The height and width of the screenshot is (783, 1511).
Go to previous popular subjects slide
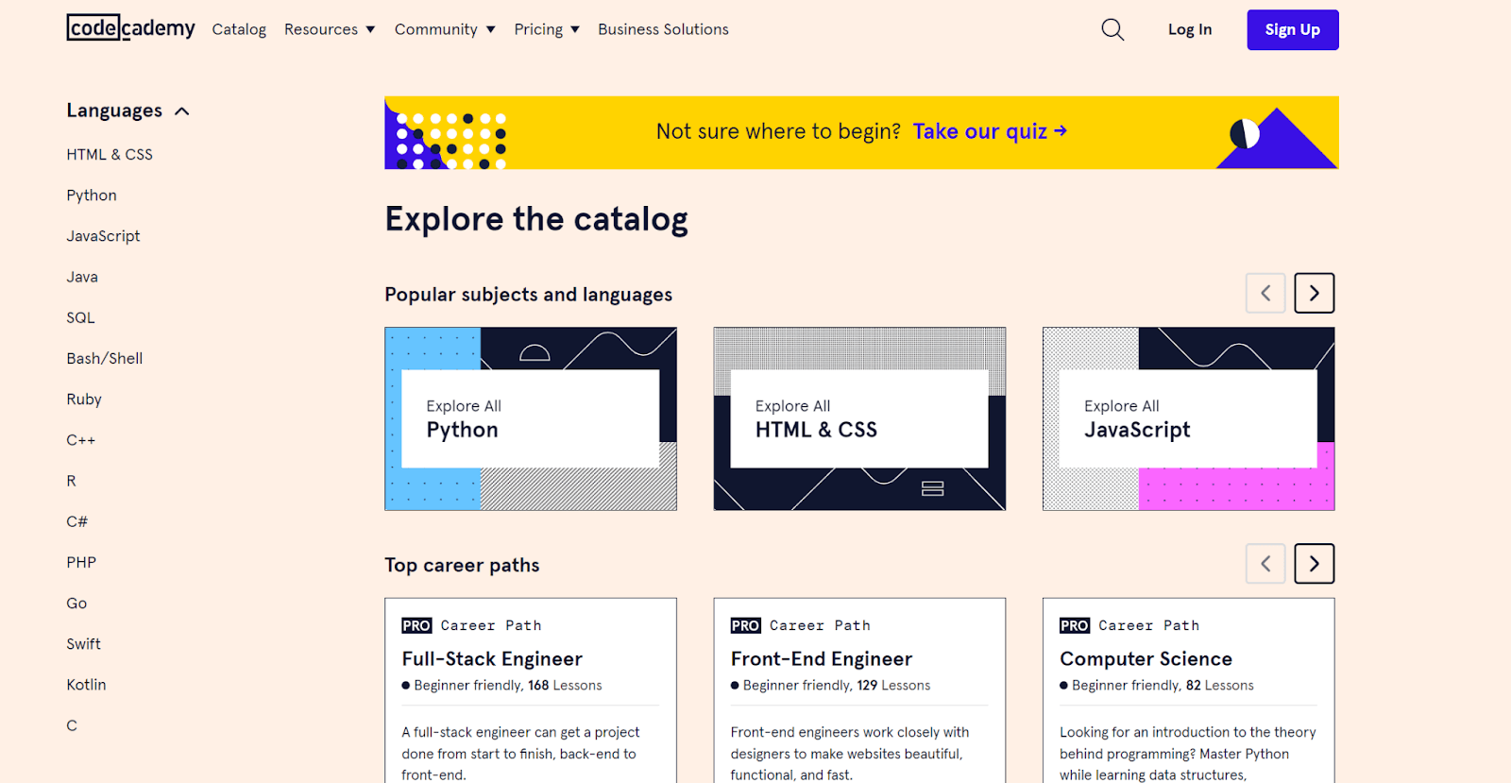[1265, 293]
